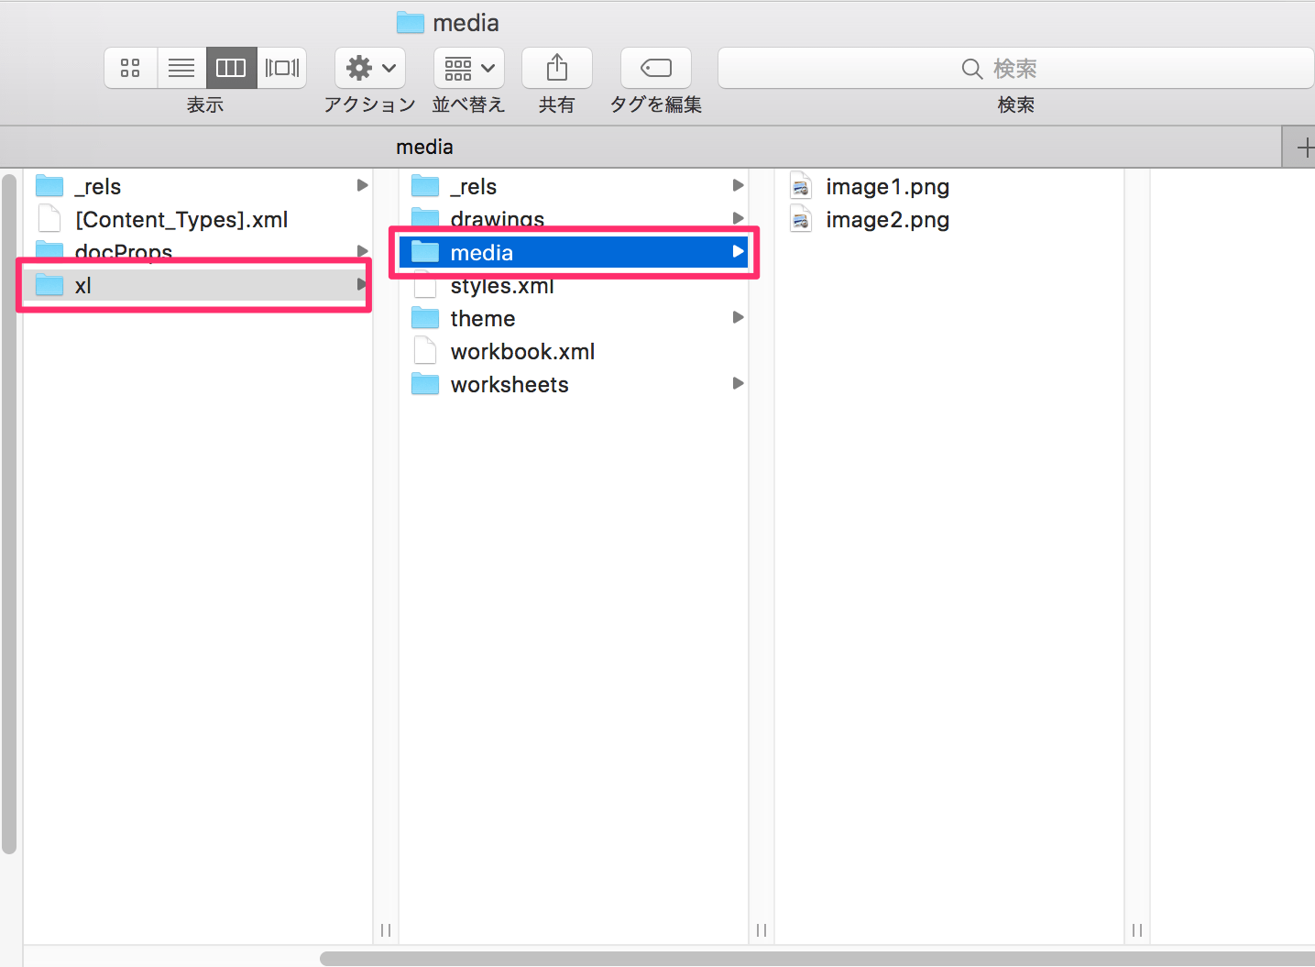The width and height of the screenshot is (1315, 967).
Task: Select the worksheets folder
Action: tap(574, 384)
